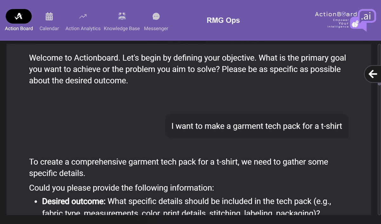Click the left-arrow panel button

pos(373,74)
